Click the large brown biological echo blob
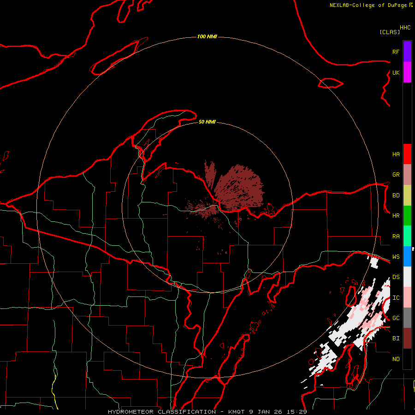 pyautogui.click(x=239, y=188)
